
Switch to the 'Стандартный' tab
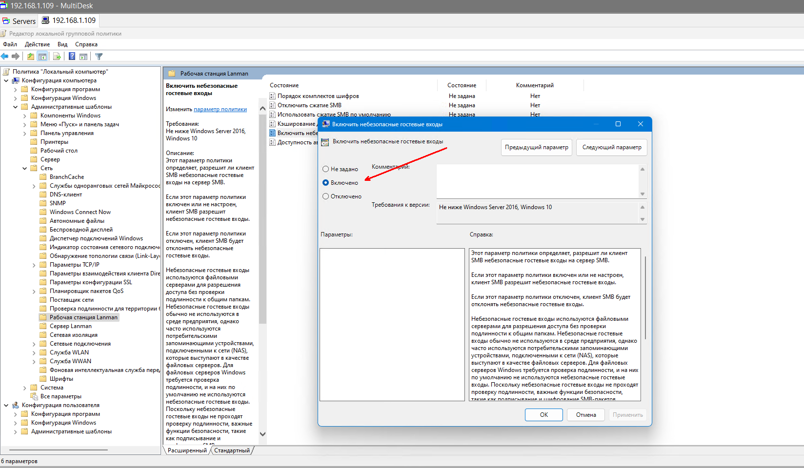(232, 450)
